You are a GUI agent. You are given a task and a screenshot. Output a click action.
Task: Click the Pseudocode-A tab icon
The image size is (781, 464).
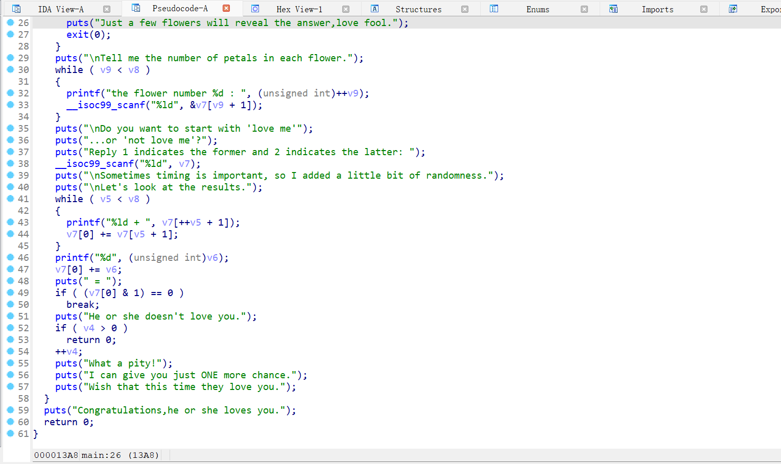coord(135,8)
